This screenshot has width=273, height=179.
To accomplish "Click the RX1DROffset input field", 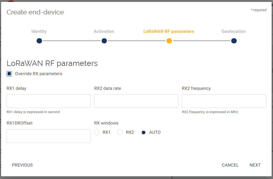I will point(49,136).
